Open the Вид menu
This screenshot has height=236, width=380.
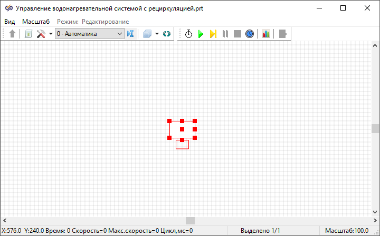[x=9, y=22]
